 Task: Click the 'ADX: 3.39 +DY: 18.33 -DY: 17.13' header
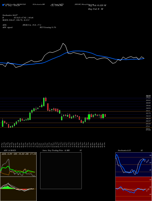[18, 154]
